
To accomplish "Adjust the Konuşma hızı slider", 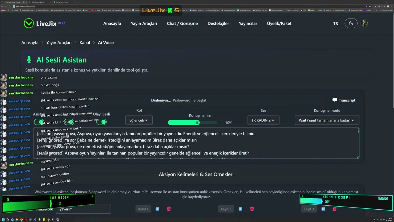I will tap(193, 122).
